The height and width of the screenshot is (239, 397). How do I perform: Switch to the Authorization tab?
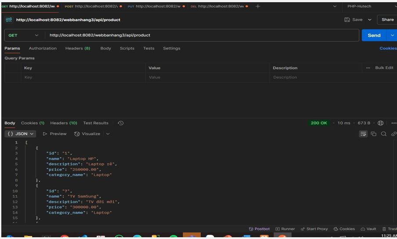[43, 48]
